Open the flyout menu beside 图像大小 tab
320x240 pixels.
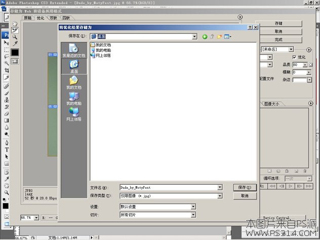(310, 103)
